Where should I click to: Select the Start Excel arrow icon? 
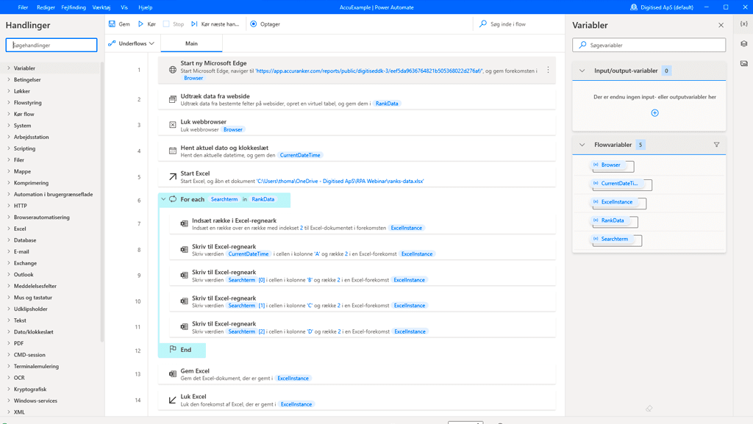click(x=172, y=176)
